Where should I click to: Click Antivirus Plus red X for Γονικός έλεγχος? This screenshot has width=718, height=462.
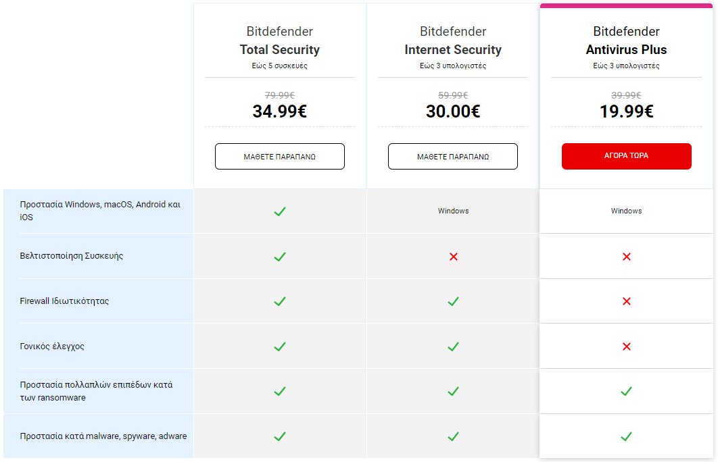click(626, 346)
